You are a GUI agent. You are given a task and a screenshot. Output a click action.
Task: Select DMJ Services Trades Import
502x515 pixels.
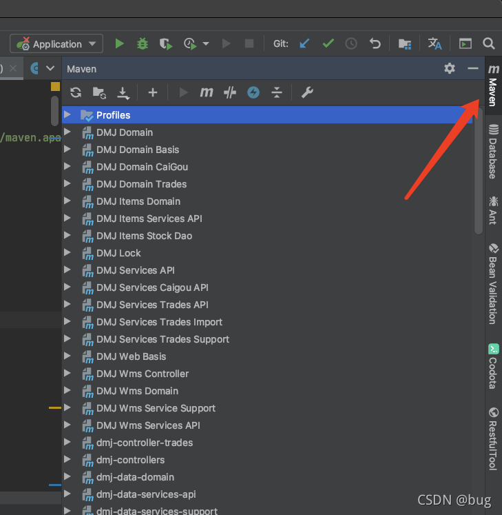[x=159, y=322]
